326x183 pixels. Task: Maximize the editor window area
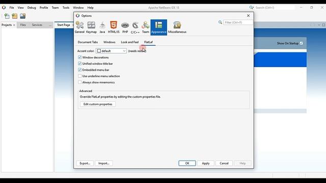(323, 25)
